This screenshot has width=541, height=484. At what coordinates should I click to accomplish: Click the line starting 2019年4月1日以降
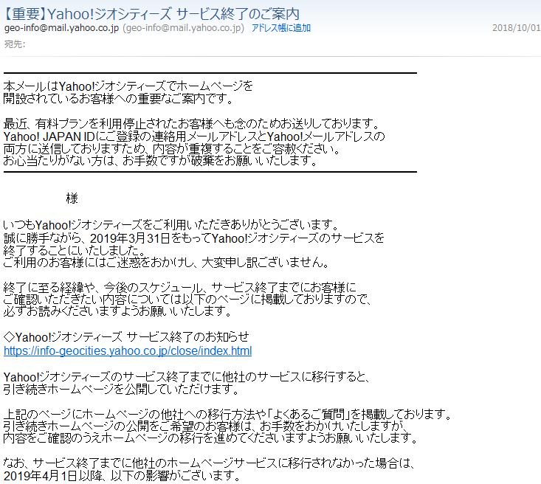122,476
